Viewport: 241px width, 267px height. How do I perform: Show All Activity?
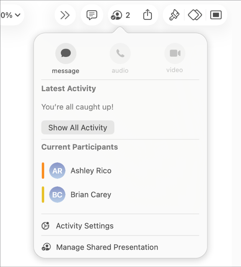[78, 127]
